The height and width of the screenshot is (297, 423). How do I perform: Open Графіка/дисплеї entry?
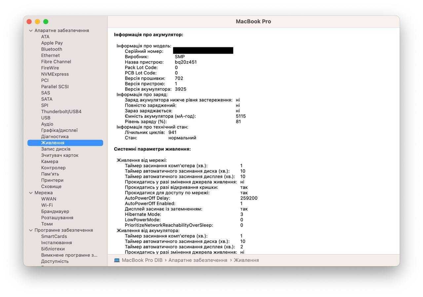click(59, 130)
